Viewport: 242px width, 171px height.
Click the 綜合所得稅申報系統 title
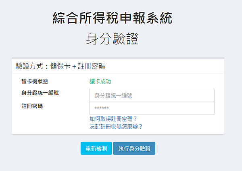tap(113, 18)
